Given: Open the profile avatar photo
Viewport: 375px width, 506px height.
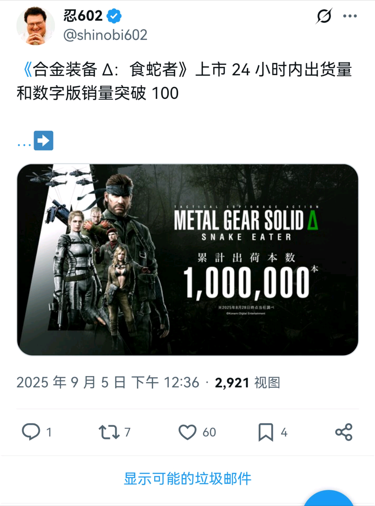Looking at the screenshot, I should (36, 26).
